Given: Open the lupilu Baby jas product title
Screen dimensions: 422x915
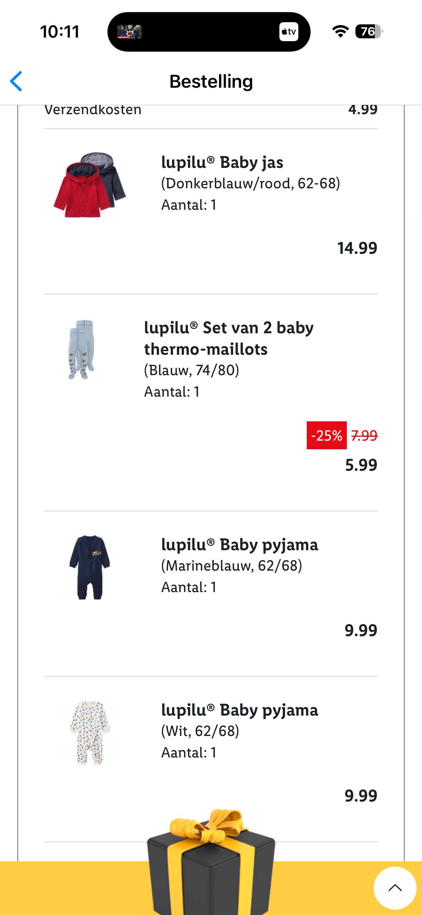Looking at the screenshot, I should [222, 163].
